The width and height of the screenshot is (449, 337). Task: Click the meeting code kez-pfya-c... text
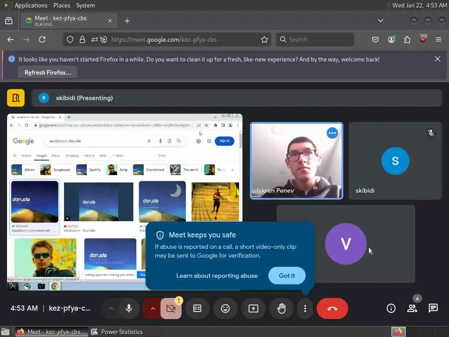click(x=70, y=308)
